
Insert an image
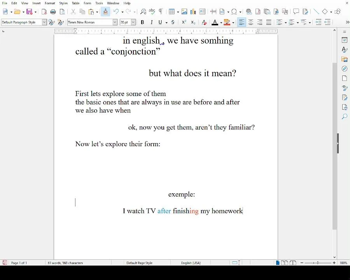pos(184,12)
